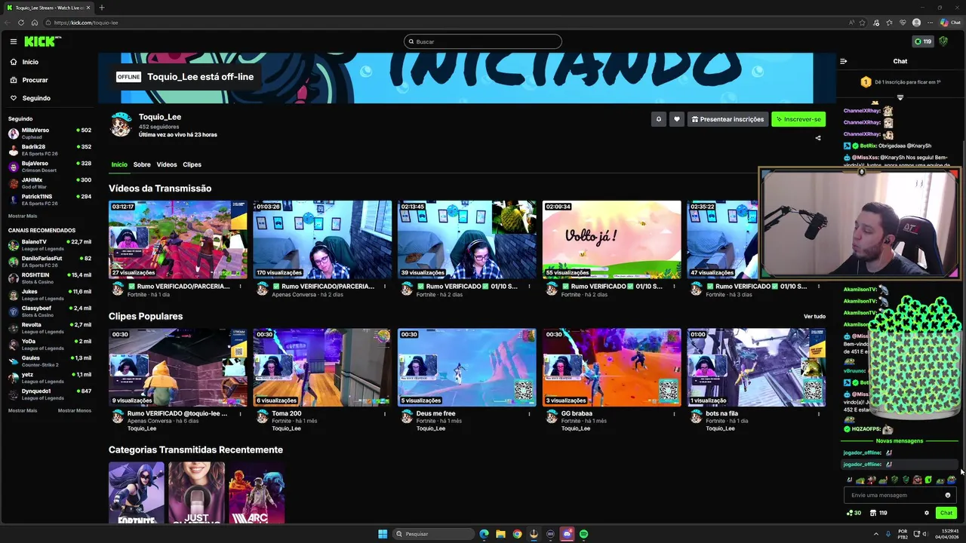This screenshot has width=966, height=543.
Task: Click the green Chat send button
Action: 946,513
